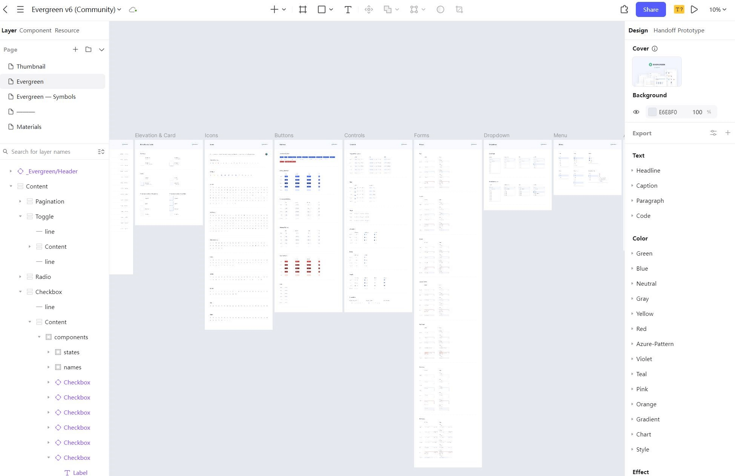Viewport: 735px width, 476px height.
Task: Switch to the Component tab
Action: (x=35, y=30)
